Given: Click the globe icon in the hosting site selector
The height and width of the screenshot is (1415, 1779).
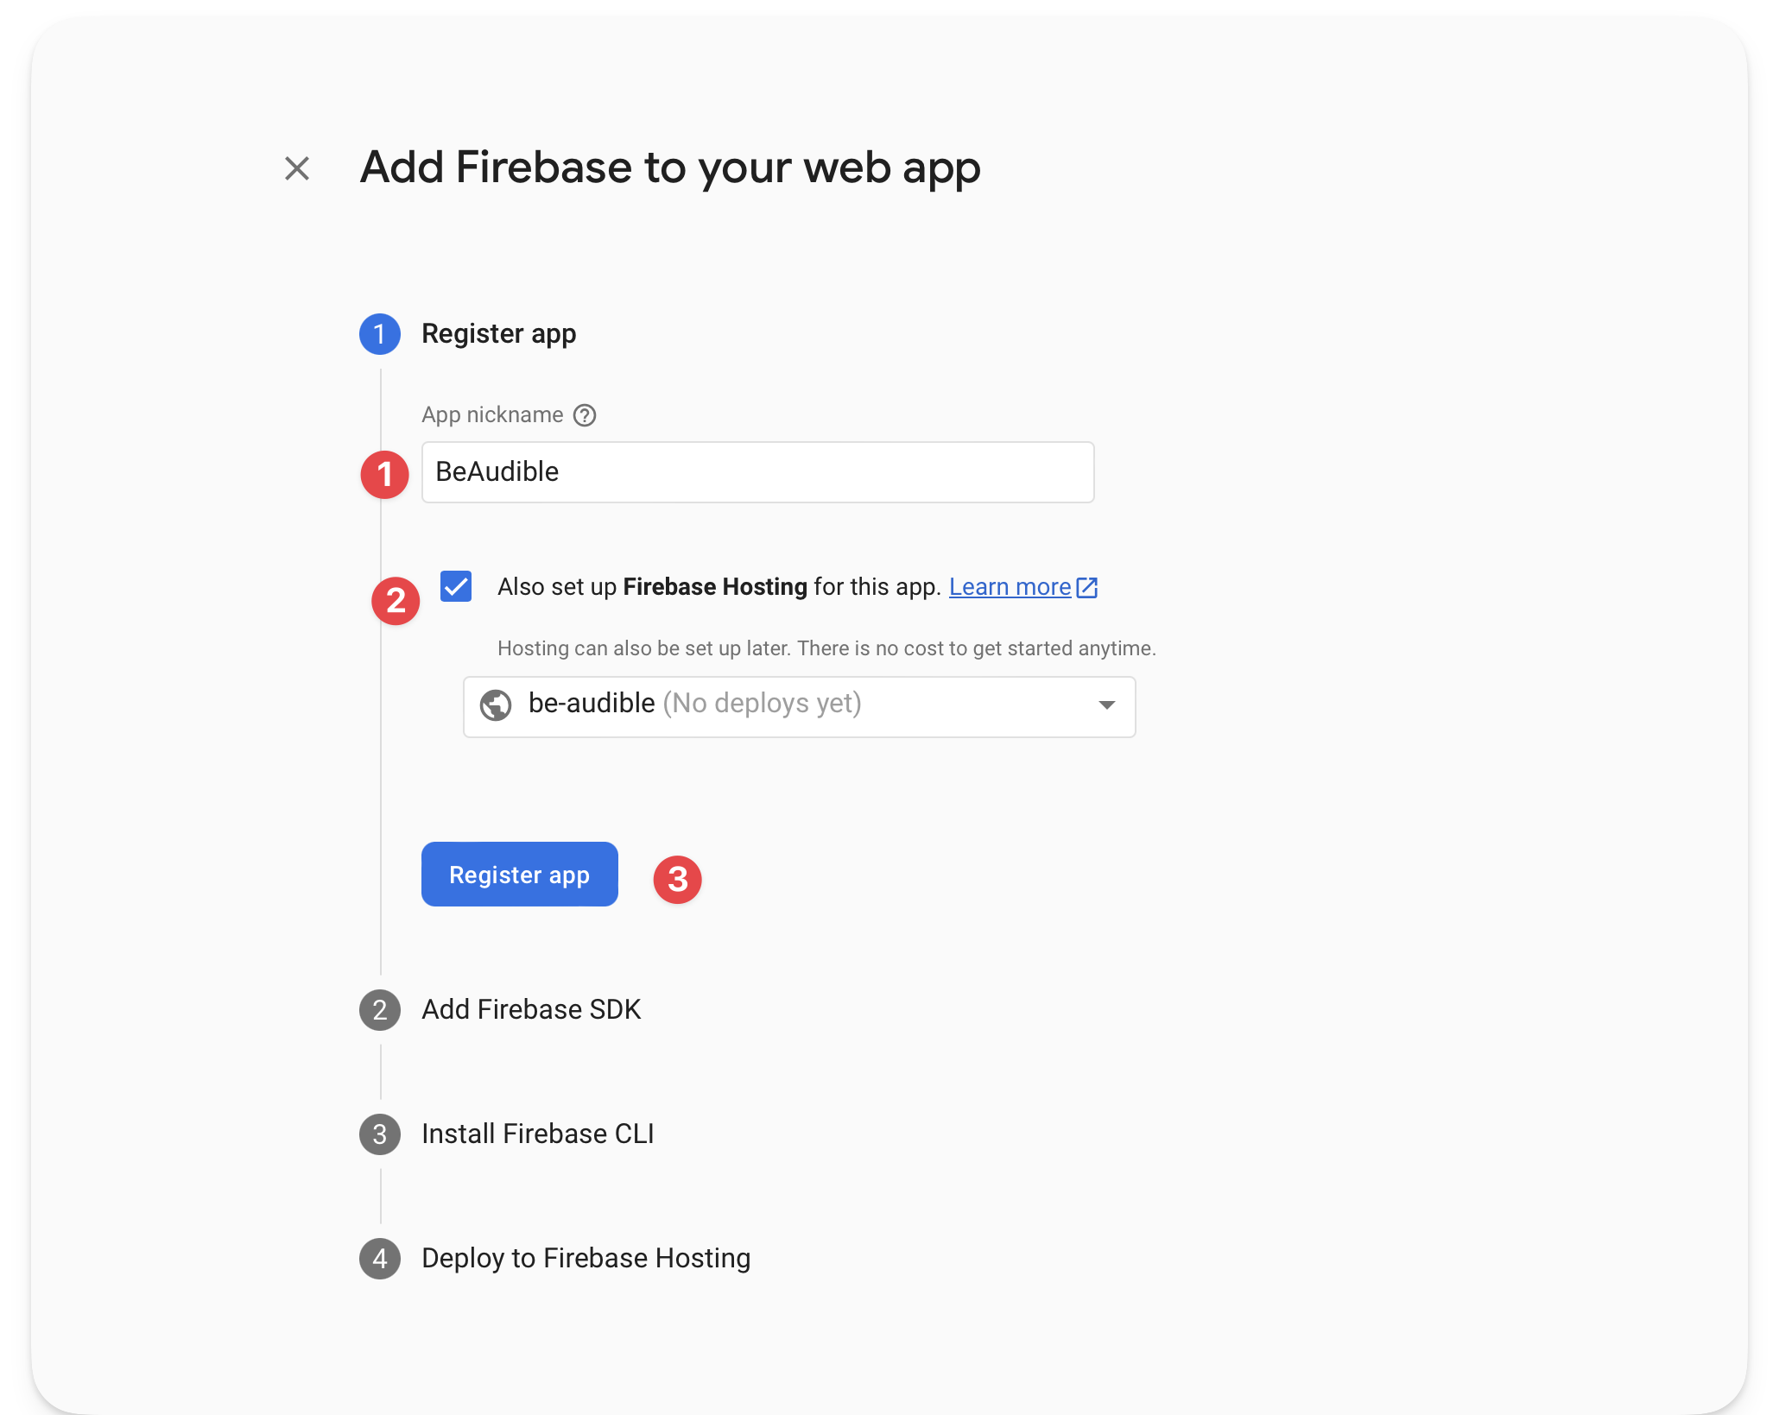Looking at the screenshot, I should pos(495,706).
